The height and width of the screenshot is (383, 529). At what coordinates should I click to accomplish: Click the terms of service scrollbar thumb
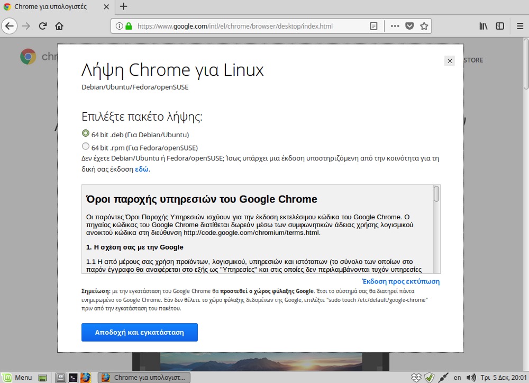(436, 194)
